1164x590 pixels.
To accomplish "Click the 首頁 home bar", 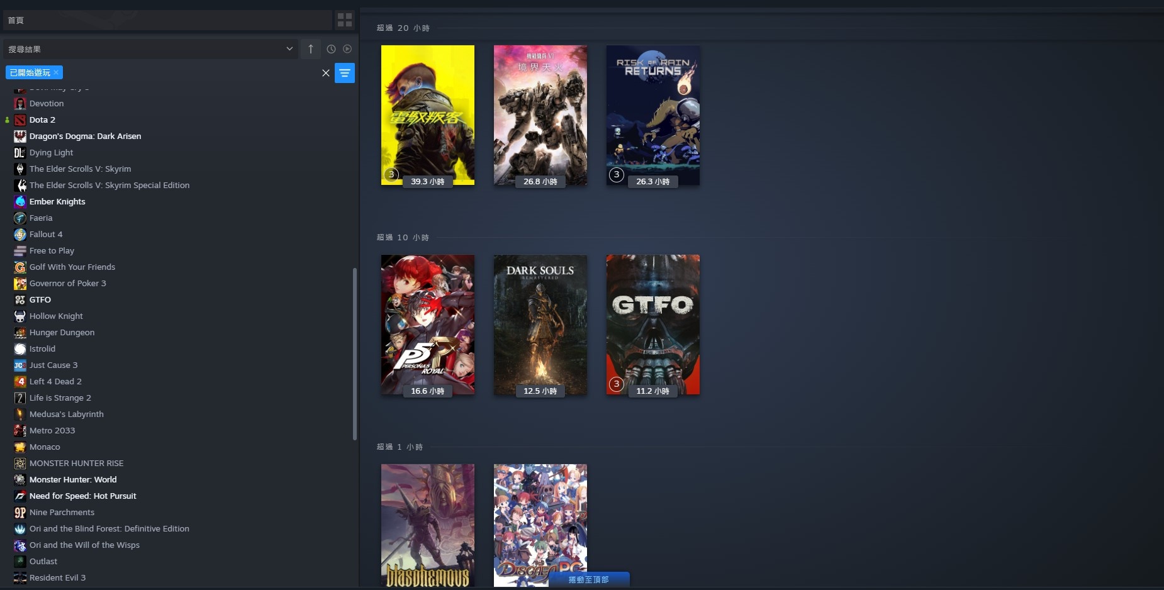I will pos(167,20).
